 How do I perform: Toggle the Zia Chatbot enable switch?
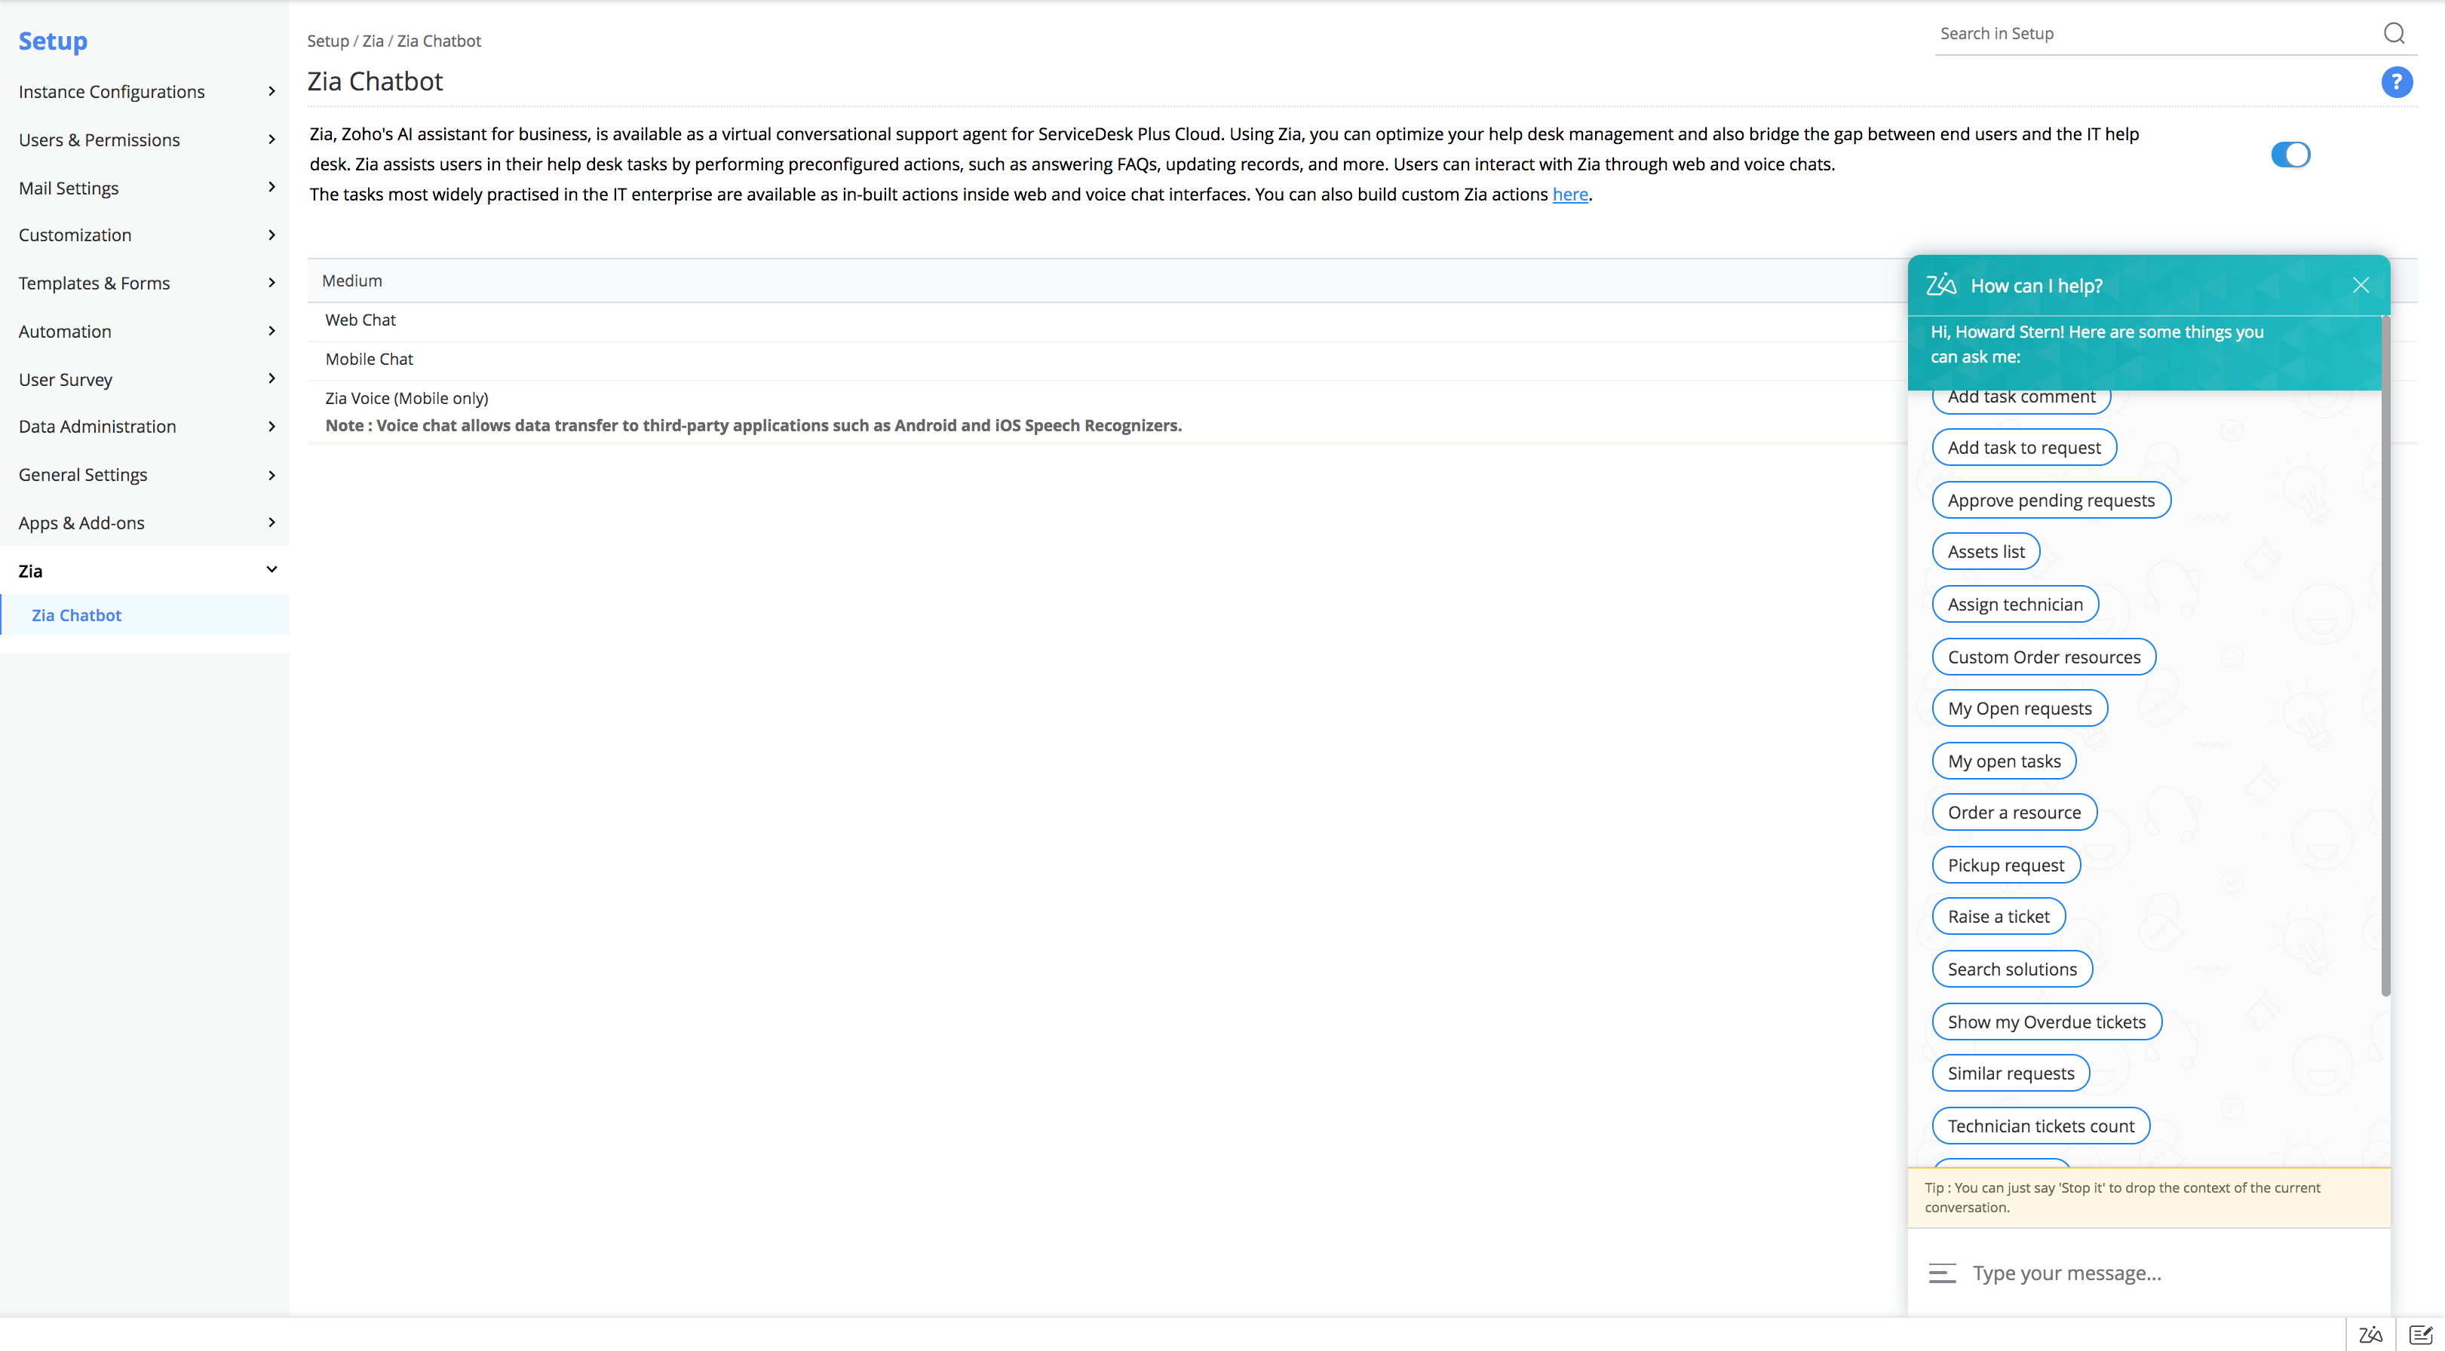pos(2290,155)
